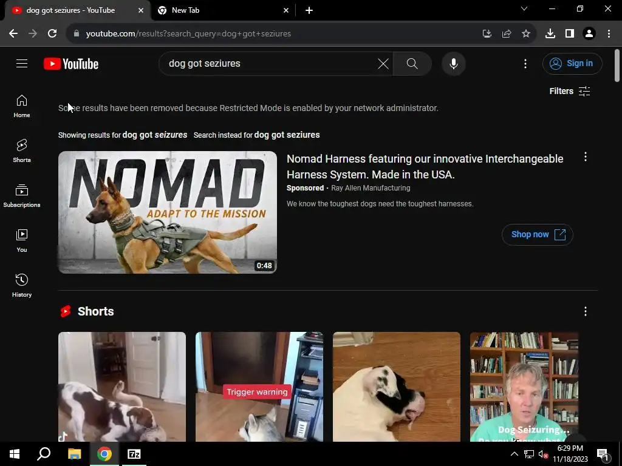Open YouTube settings three-dot menu beside Sign in

[x=525, y=63]
